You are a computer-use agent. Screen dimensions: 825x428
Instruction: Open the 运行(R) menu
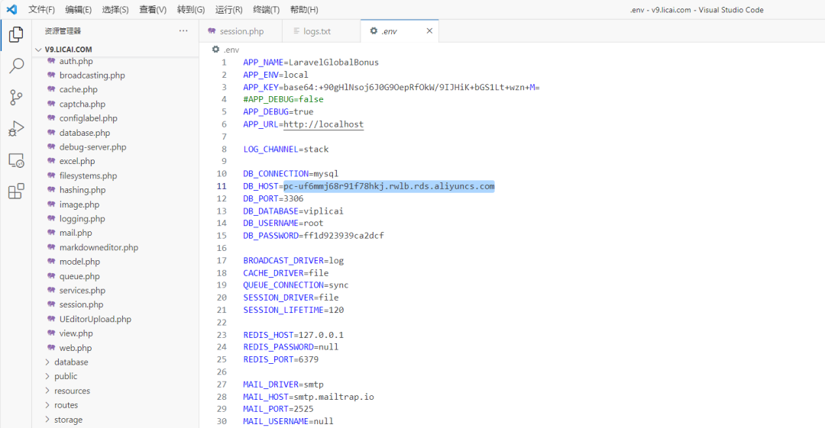pyautogui.click(x=229, y=9)
